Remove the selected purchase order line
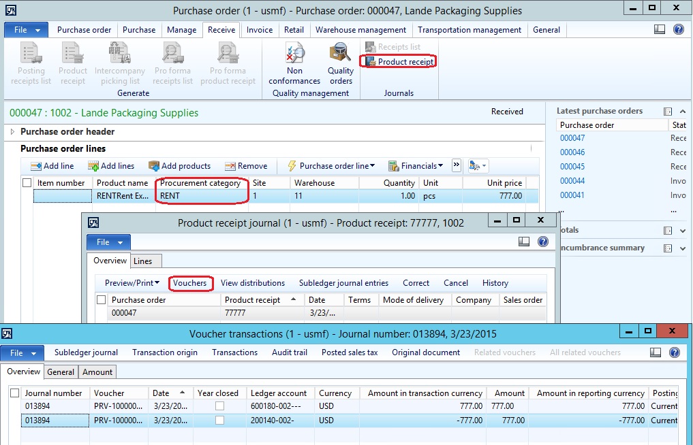 click(246, 166)
